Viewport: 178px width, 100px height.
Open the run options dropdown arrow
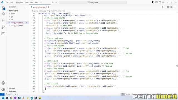[165, 7]
